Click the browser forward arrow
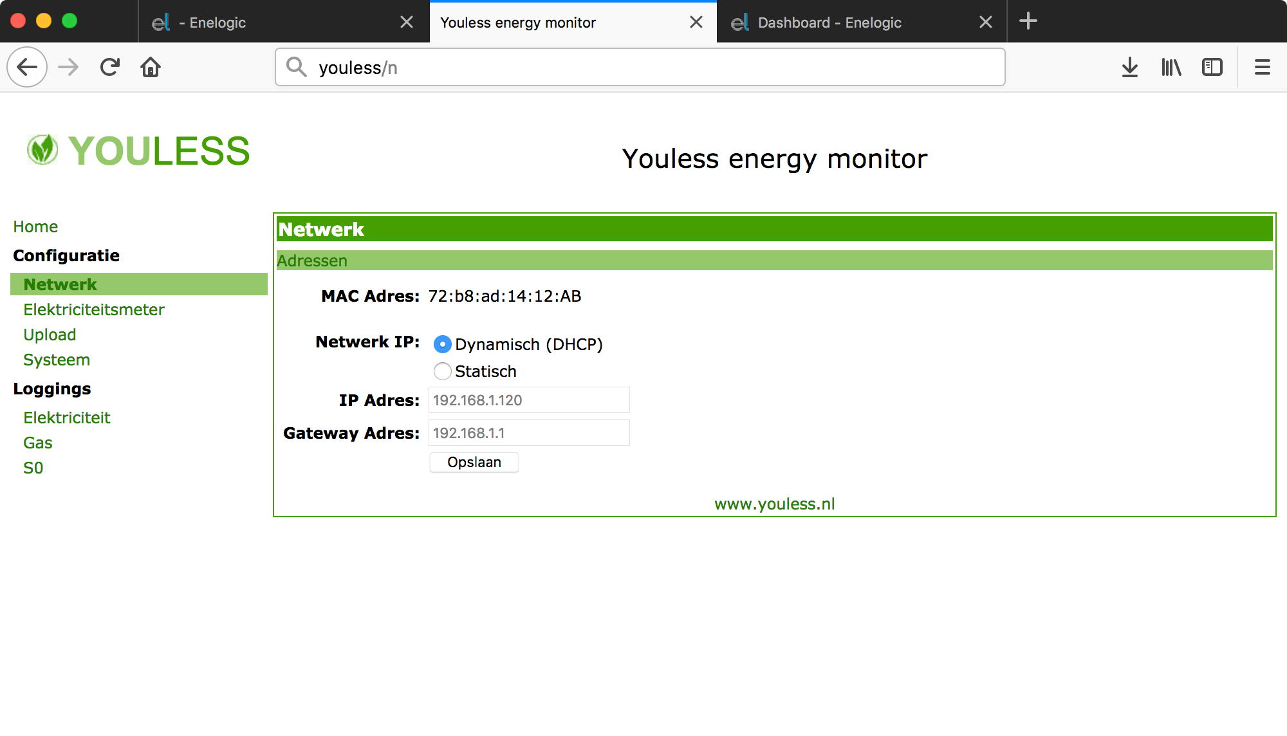 pyautogui.click(x=68, y=67)
